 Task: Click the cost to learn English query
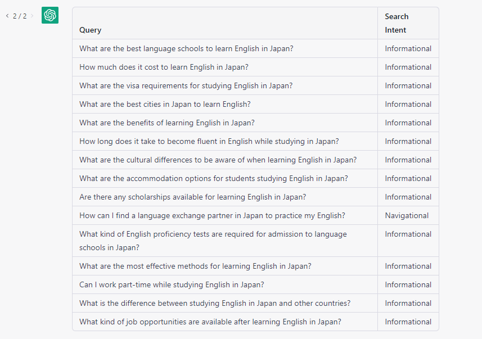point(164,67)
